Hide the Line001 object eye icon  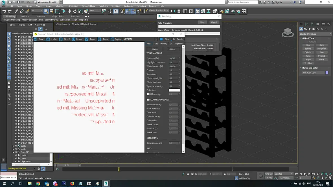16,155
